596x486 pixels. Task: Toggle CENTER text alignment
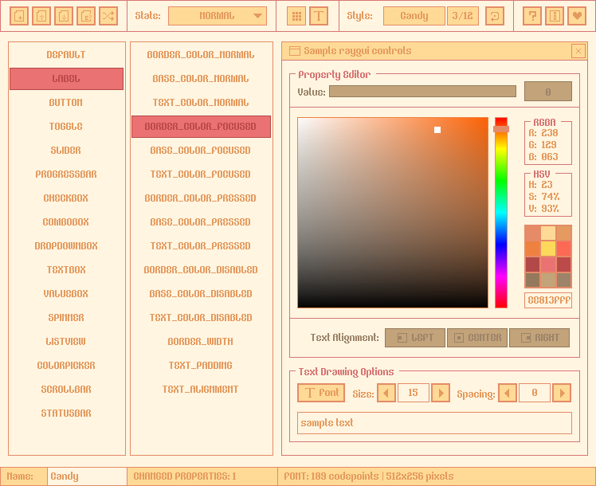477,338
